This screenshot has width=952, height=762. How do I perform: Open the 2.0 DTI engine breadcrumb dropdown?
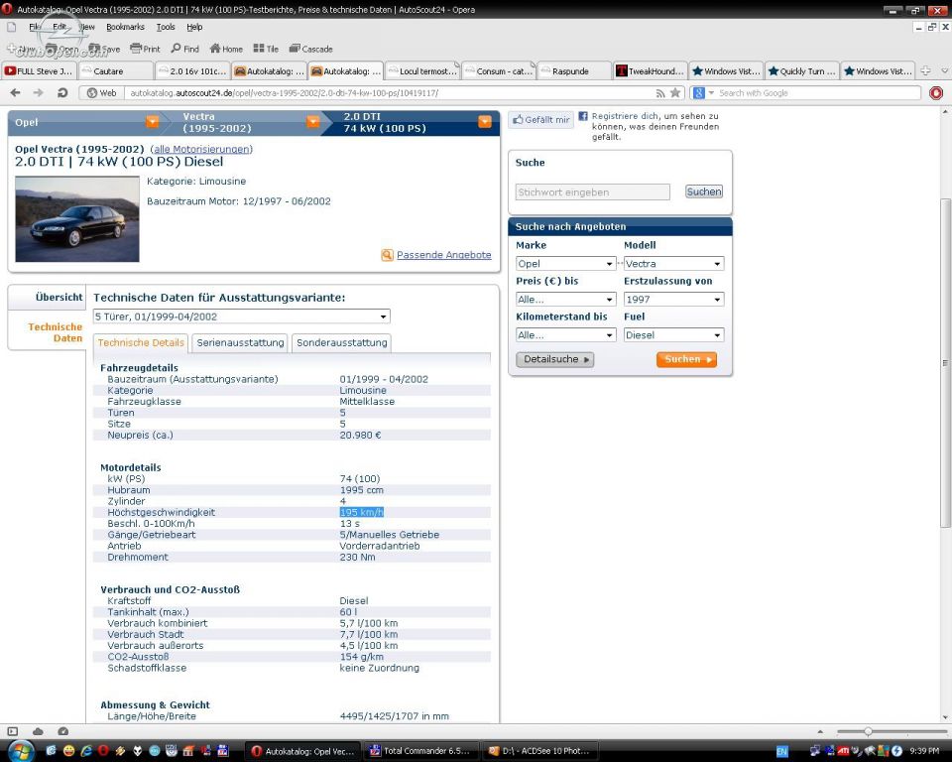[x=485, y=122]
